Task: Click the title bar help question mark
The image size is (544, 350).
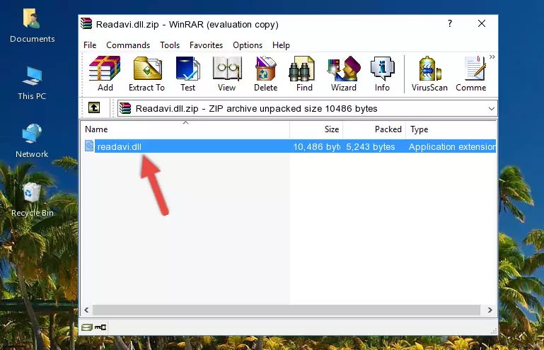Action: pos(450,23)
